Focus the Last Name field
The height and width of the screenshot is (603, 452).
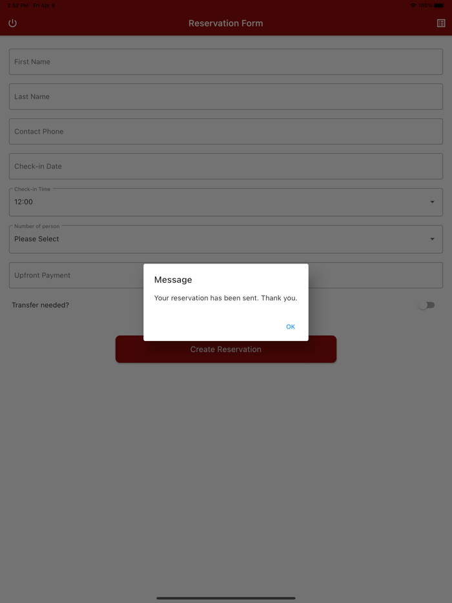226,97
